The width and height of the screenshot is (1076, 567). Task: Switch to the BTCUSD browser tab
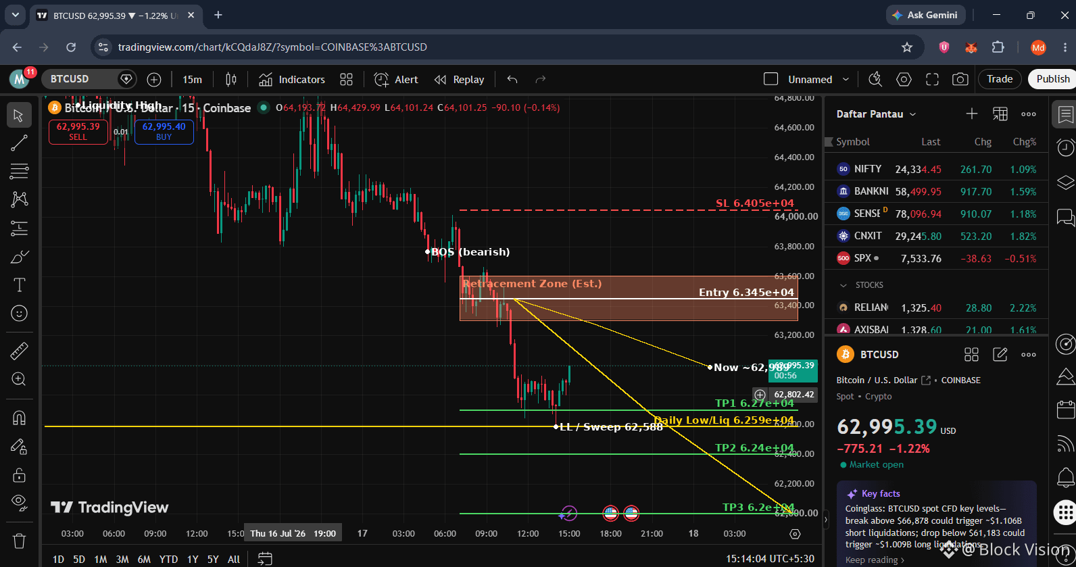115,15
